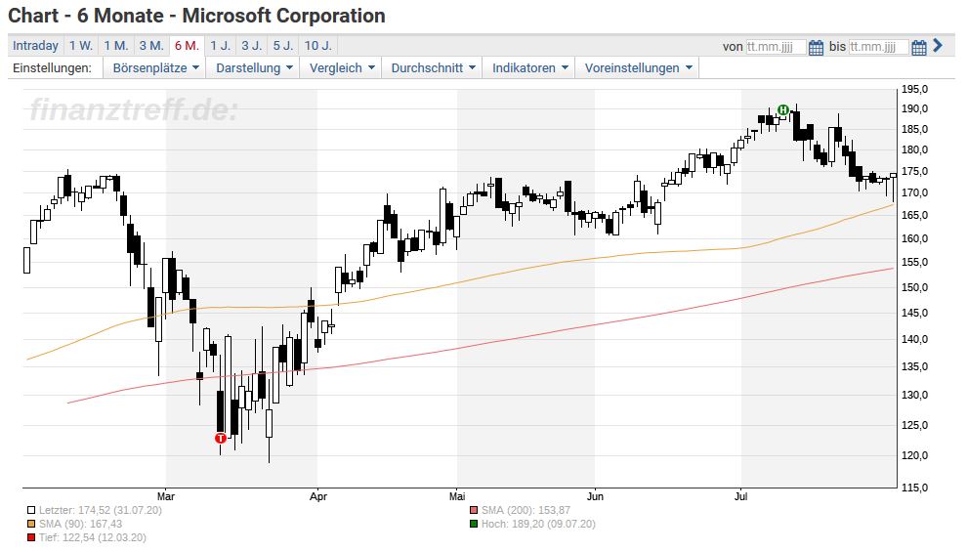Click the 'Jul' x-axis label

(x=740, y=496)
